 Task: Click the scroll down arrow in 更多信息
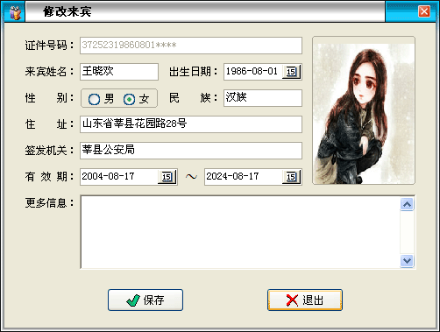tap(407, 260)
